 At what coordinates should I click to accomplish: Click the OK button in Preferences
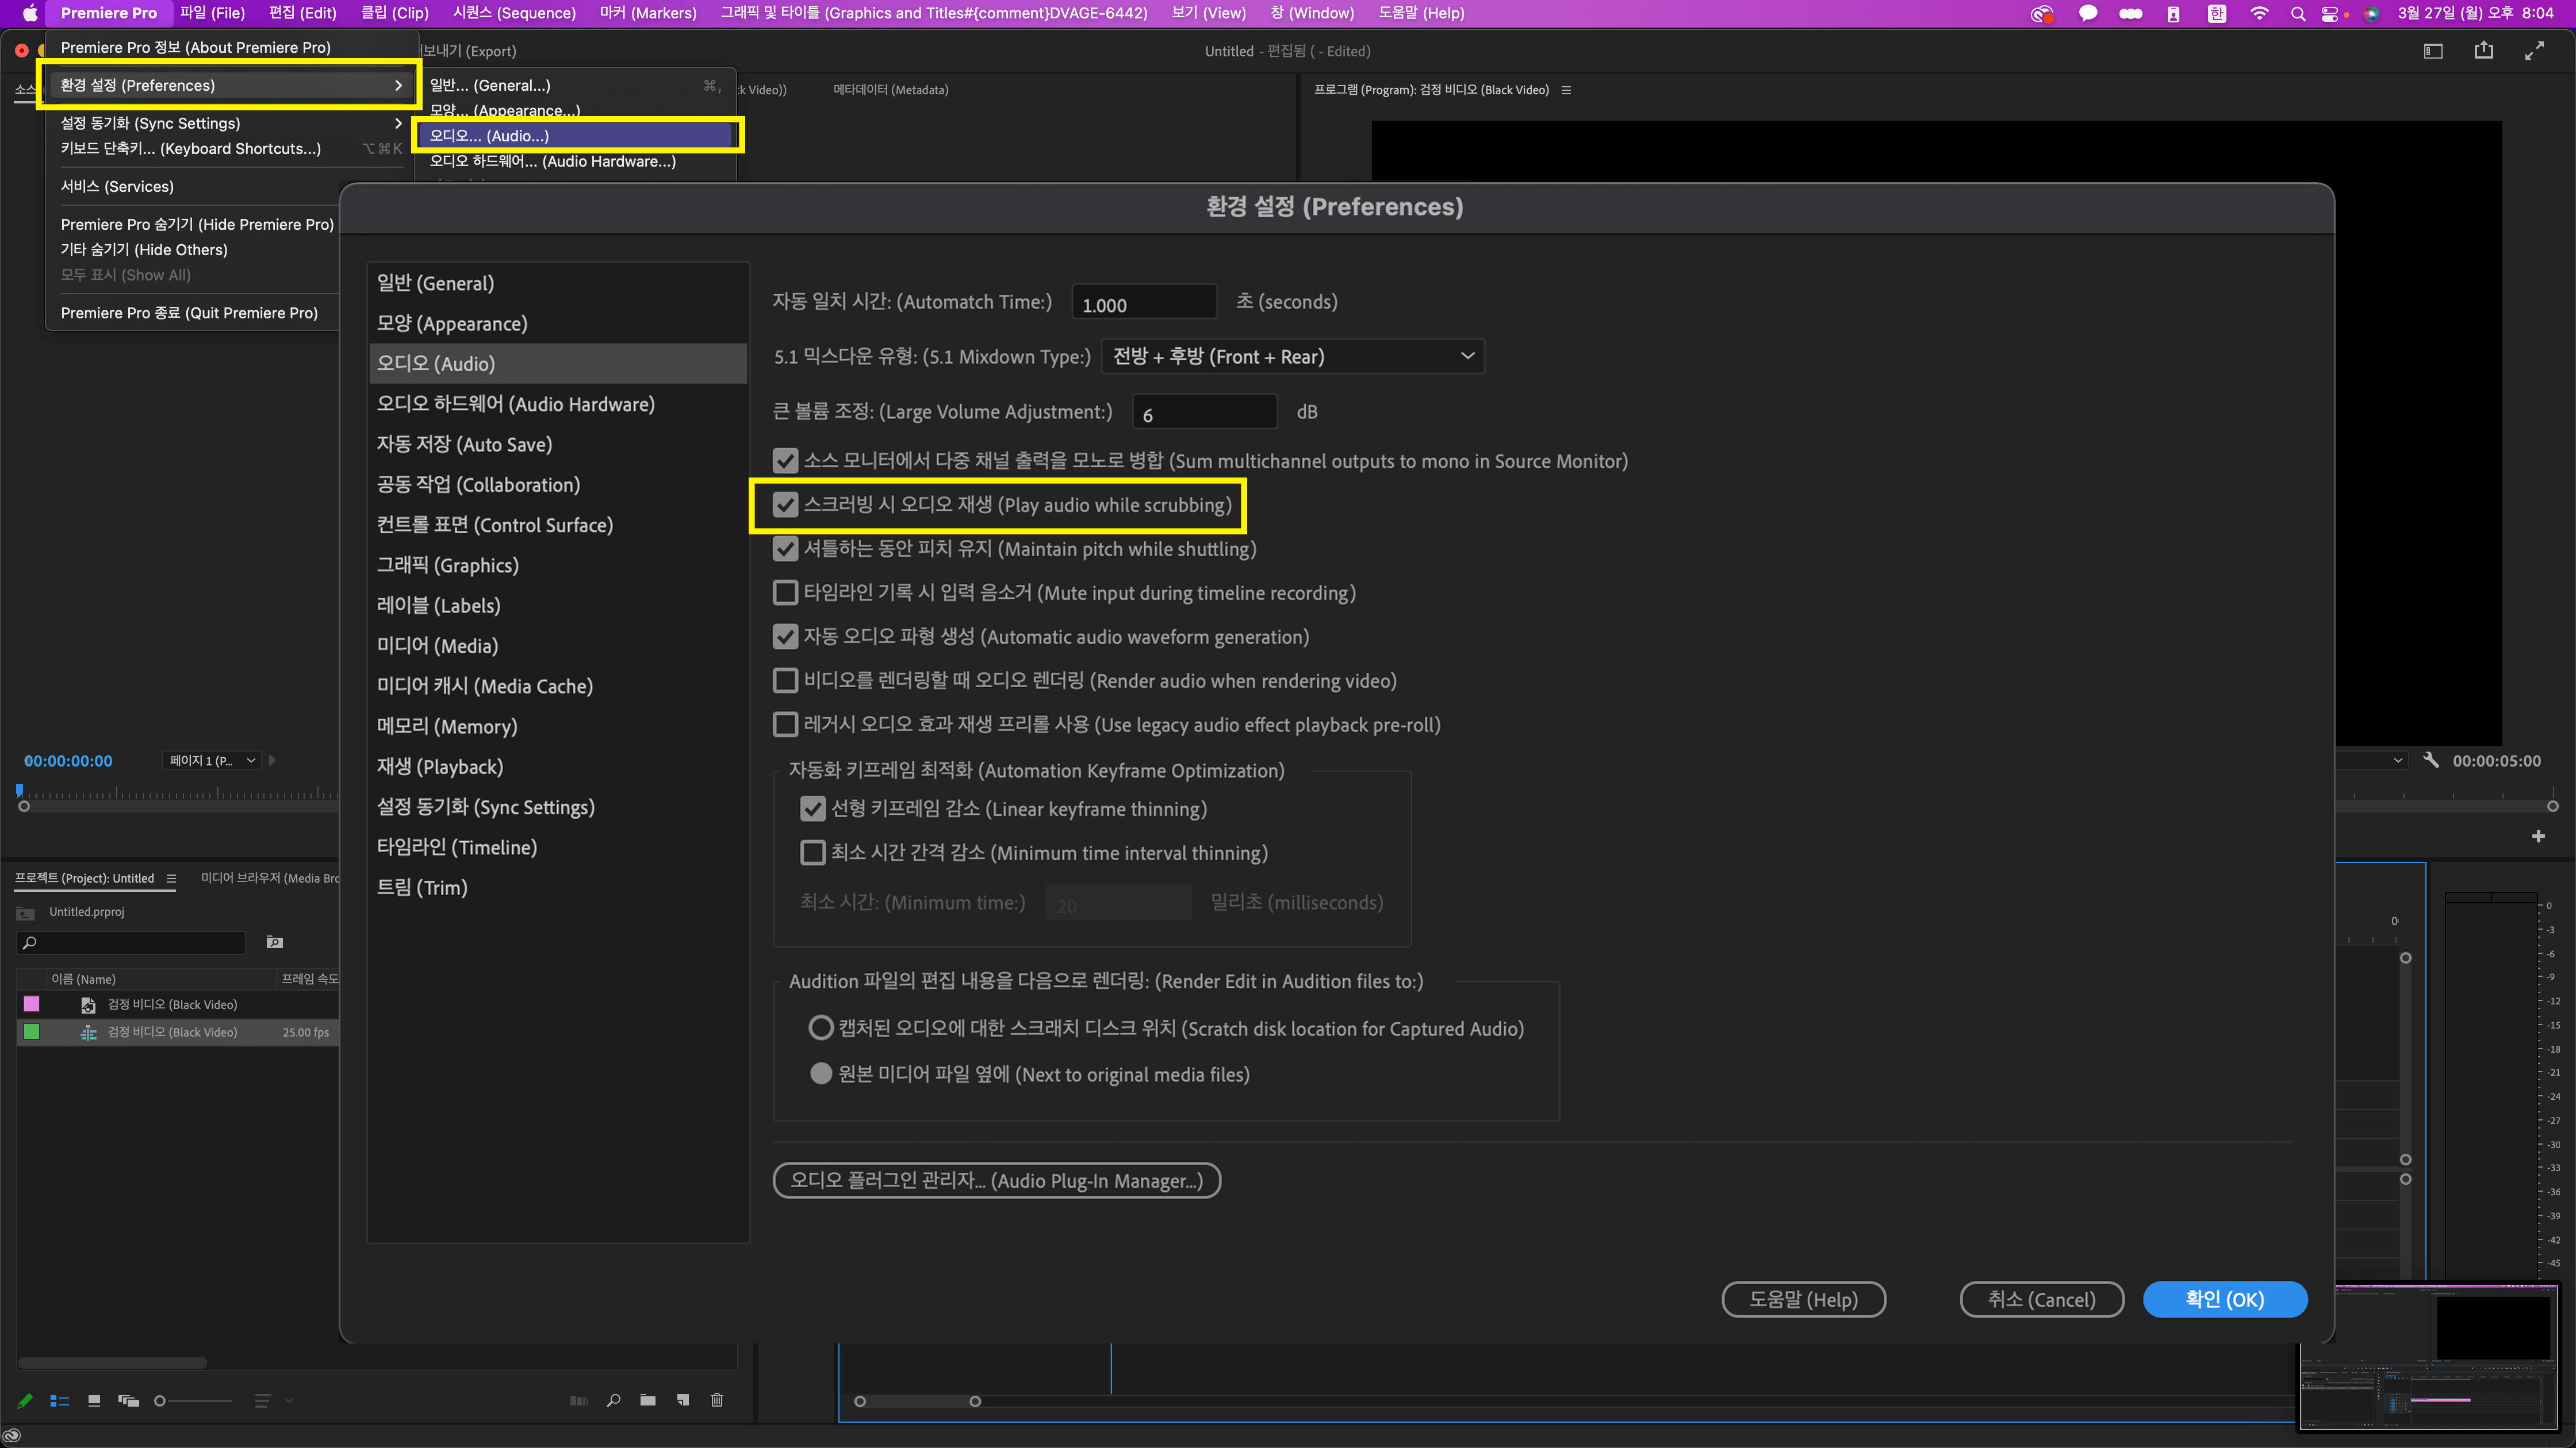2225,1299
